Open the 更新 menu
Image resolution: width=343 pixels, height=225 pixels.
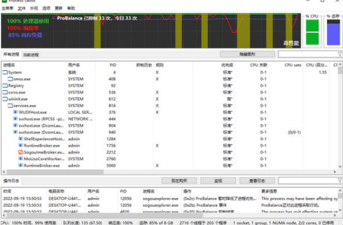pyautogui.click(x=59, y=9)
